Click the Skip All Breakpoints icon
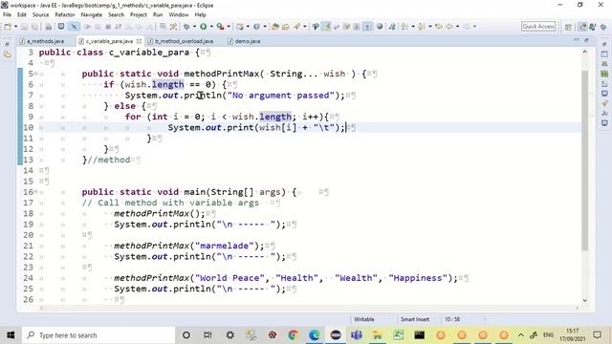The image size is (612, 344). (x=74, y=27)
